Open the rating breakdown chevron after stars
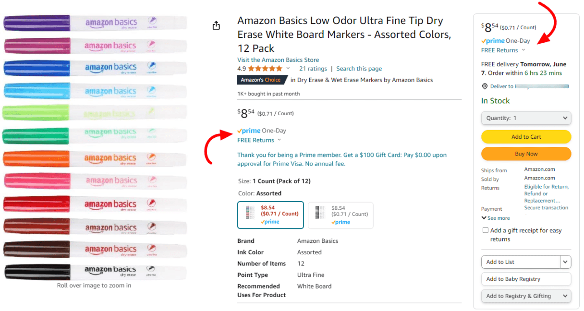Image resolution: width=584 pixels, height=311 pixels. [x=288, y=69]
